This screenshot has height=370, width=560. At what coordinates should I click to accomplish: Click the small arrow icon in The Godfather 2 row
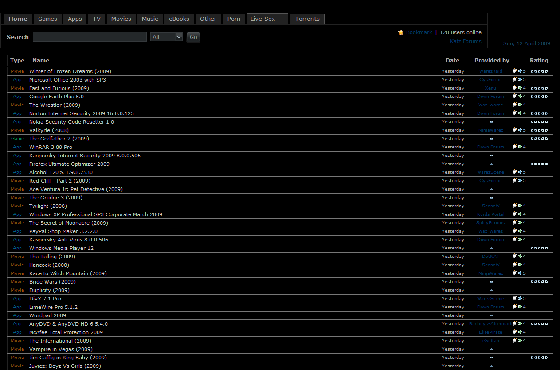(491, 139)
